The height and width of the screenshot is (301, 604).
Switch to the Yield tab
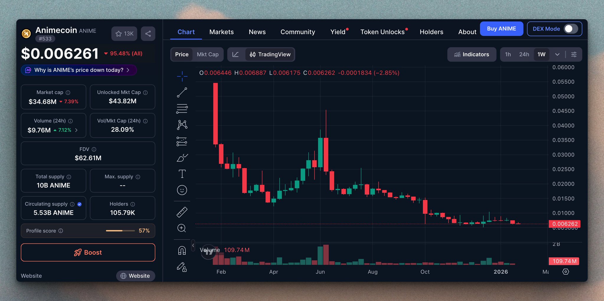pyautogui.click(x=338, y=32)
